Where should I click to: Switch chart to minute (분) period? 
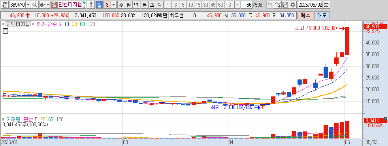tap(145, 4)
